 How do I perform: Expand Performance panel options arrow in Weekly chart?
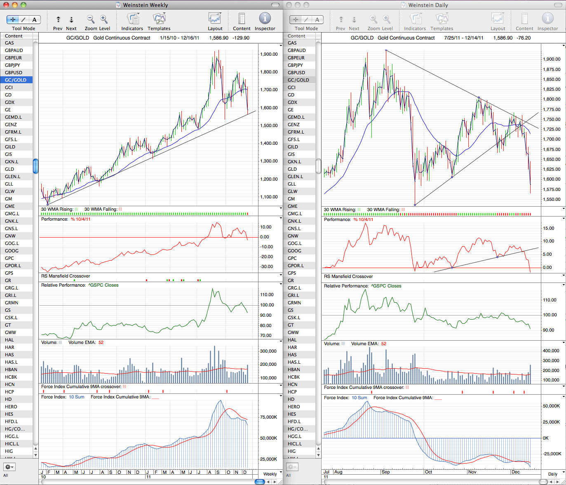pyautogui.click(x=281, y=218)
